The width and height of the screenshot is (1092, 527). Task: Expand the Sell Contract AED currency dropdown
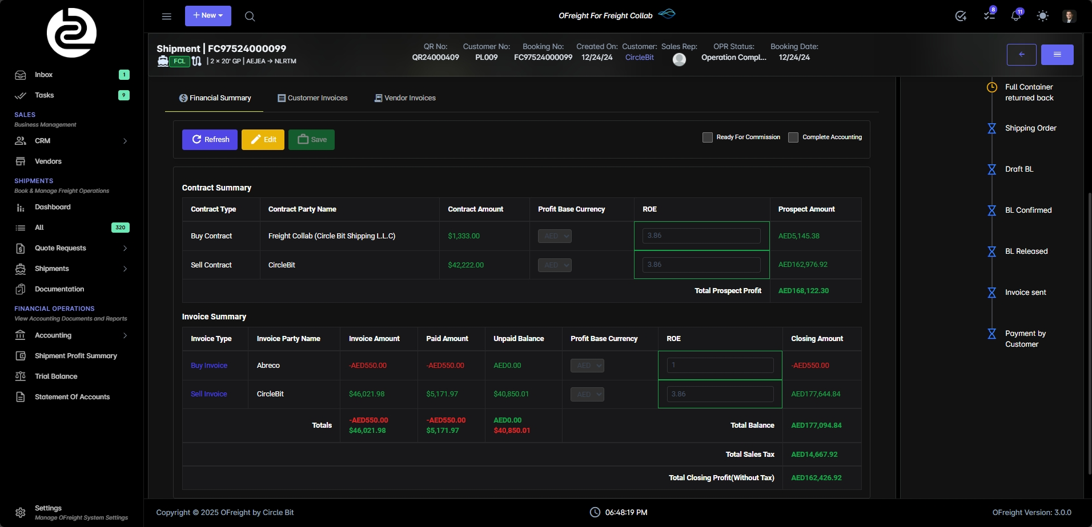[x=554, y=265]
